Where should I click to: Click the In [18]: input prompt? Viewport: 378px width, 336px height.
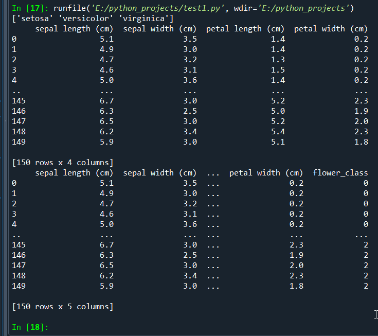tap(30, 327)
